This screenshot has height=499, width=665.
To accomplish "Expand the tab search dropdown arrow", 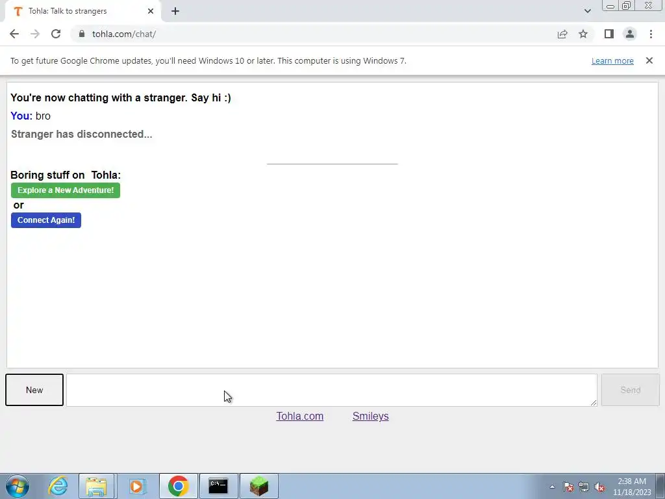I will tap(587, 11).
